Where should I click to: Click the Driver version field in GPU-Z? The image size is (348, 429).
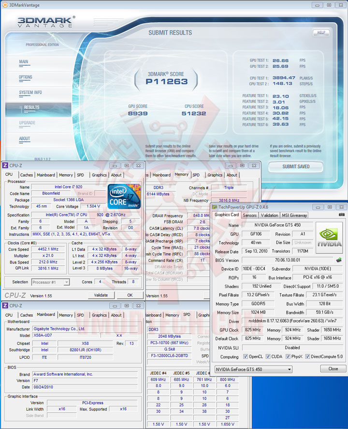pos(292,321)
